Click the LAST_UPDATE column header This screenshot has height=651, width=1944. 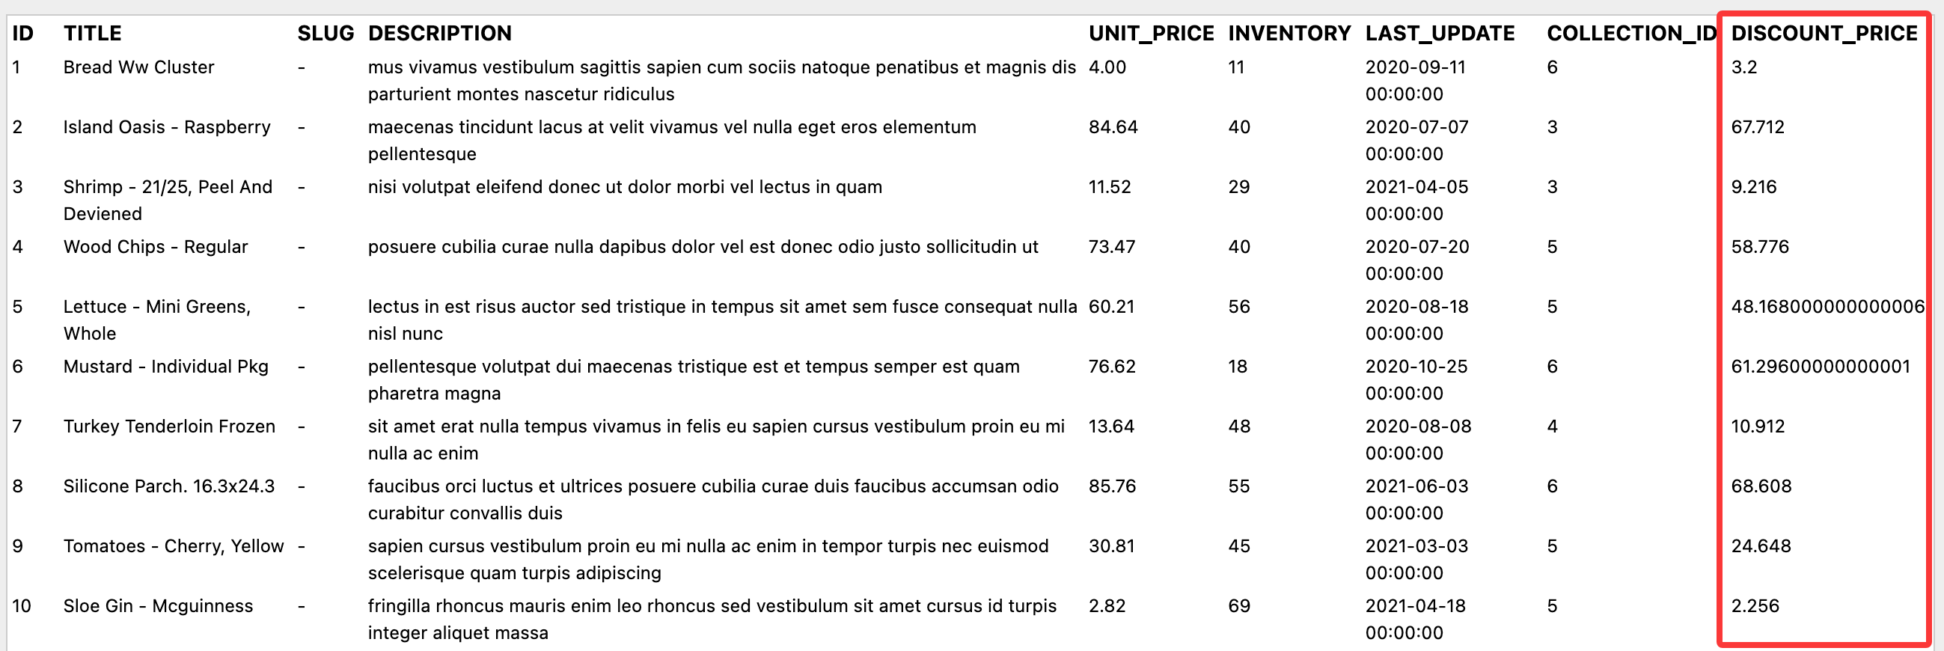(1439, 33)
